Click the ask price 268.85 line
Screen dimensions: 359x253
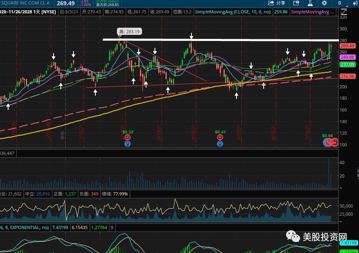[107, 5]
